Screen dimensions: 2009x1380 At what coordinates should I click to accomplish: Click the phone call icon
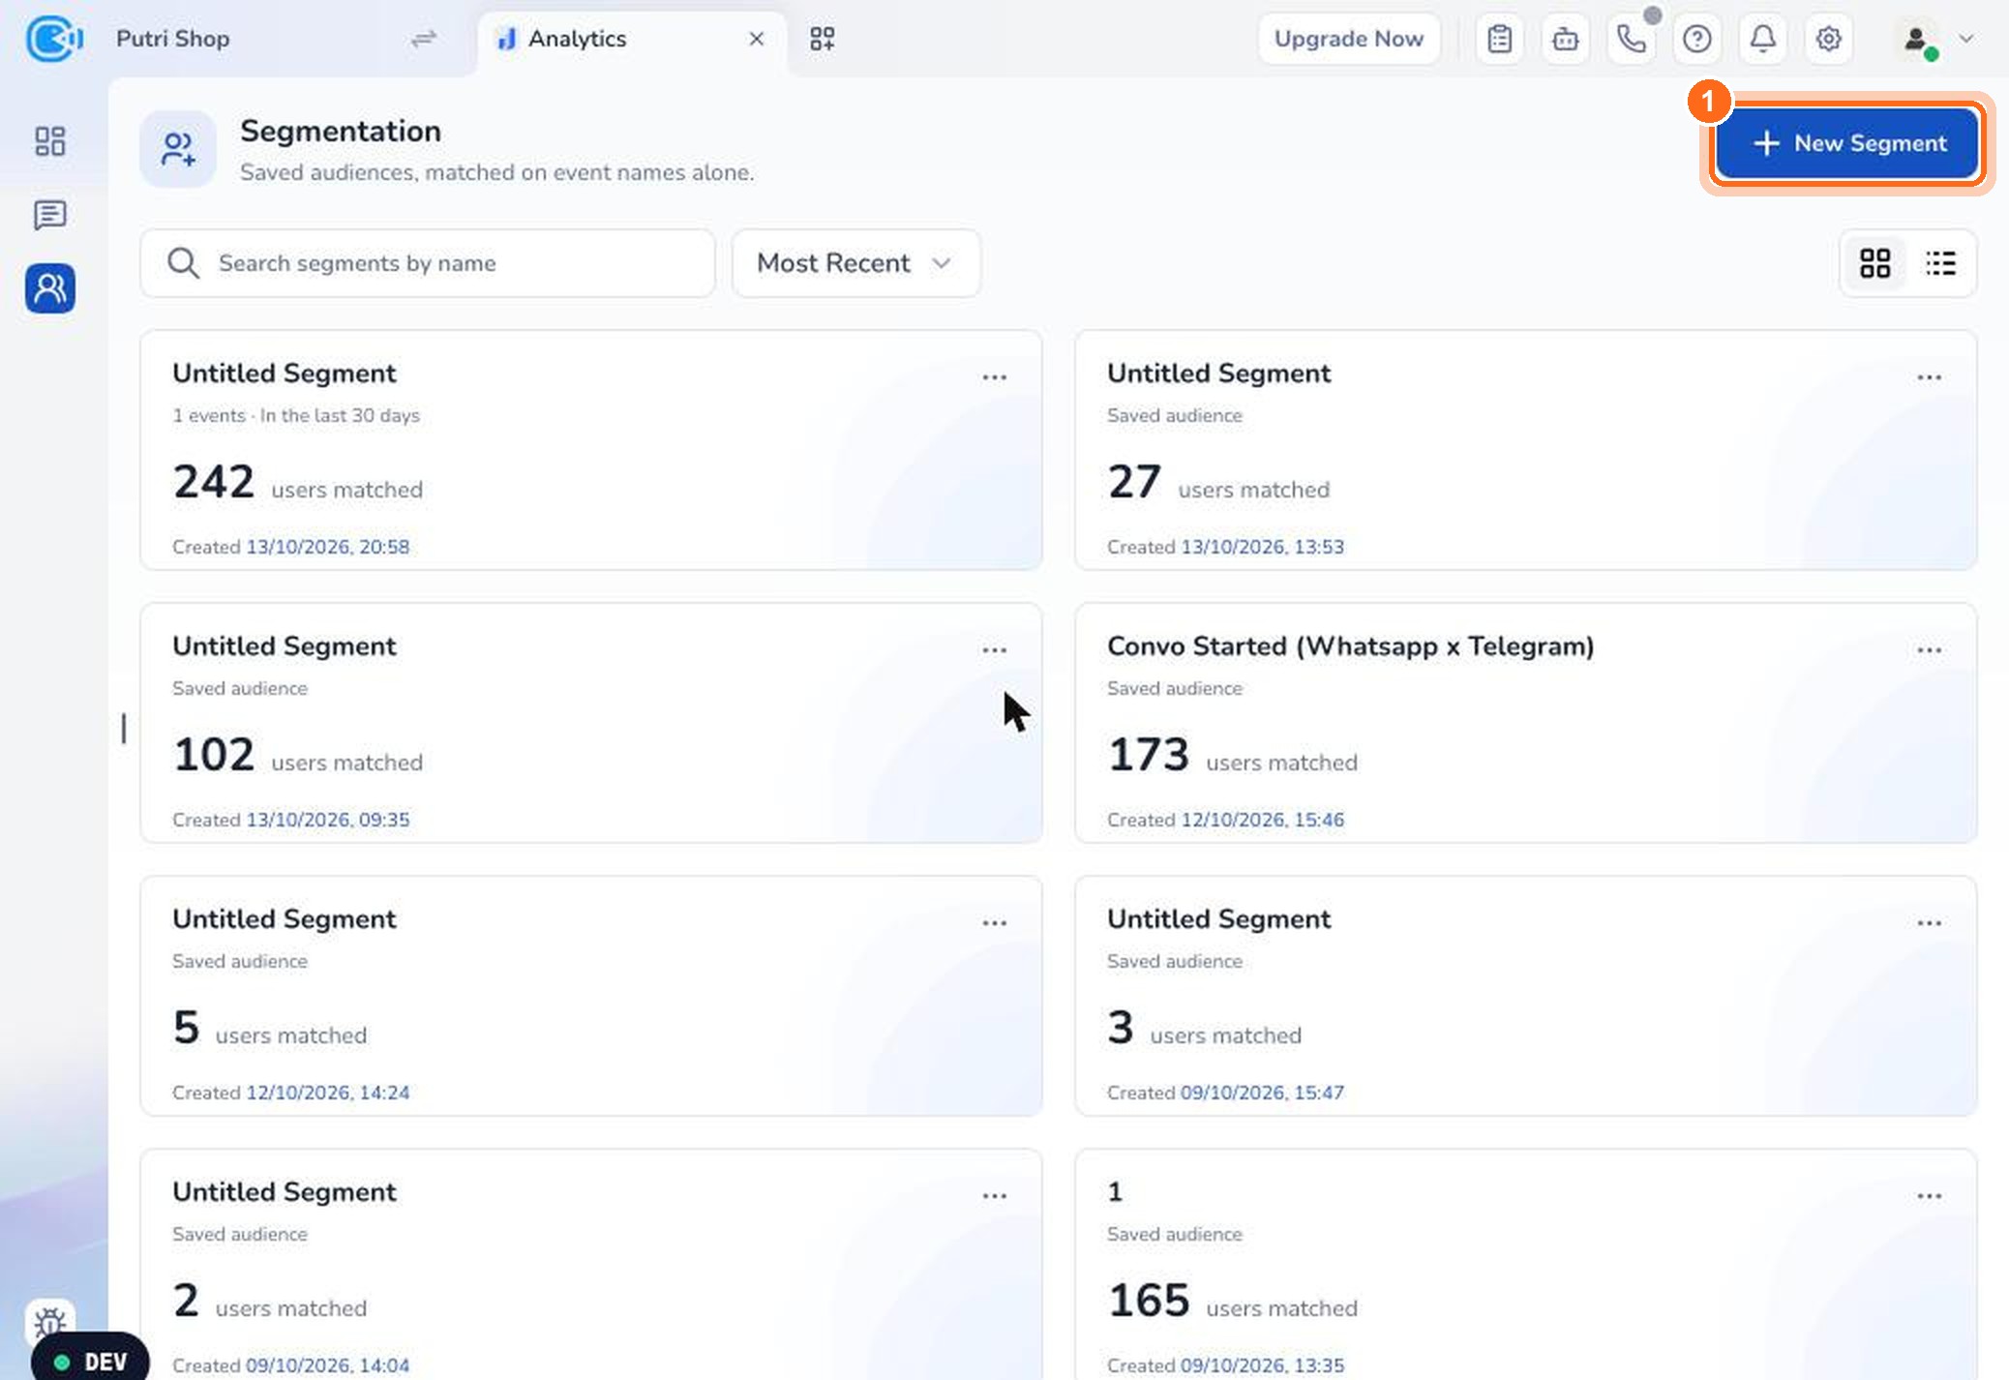click(x=1632, y=39)
